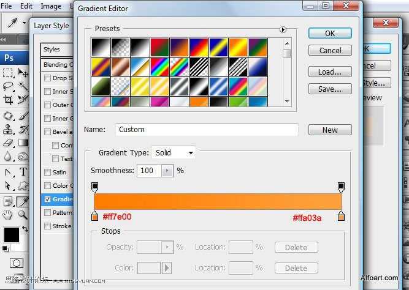
Task: Select Blending Options in Layer Style
Action: (57, 65)
